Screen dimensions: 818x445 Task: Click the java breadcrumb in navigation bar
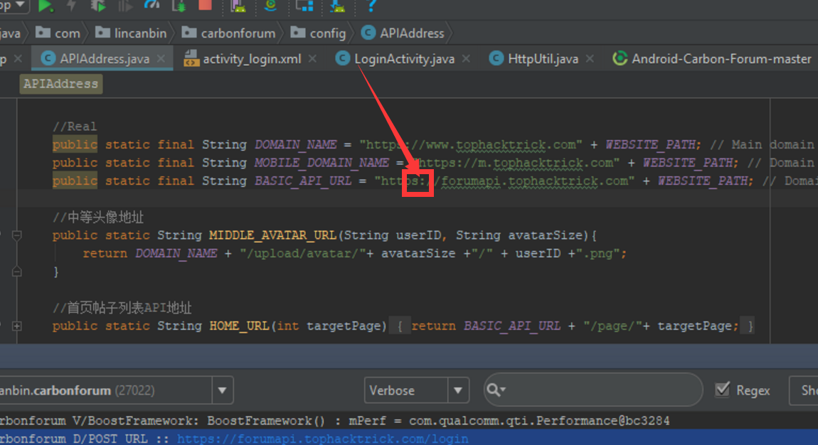click(10, 33)
